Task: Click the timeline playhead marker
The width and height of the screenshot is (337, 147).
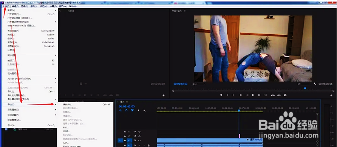Action: click(x=239, y=110)
